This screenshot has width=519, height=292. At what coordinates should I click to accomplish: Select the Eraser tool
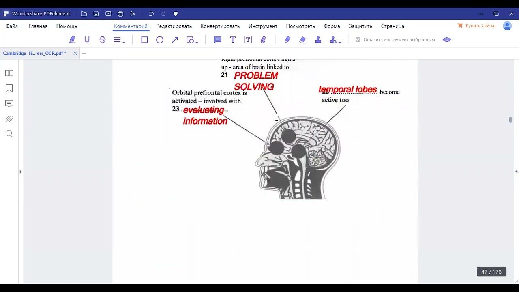click(302, 40)
